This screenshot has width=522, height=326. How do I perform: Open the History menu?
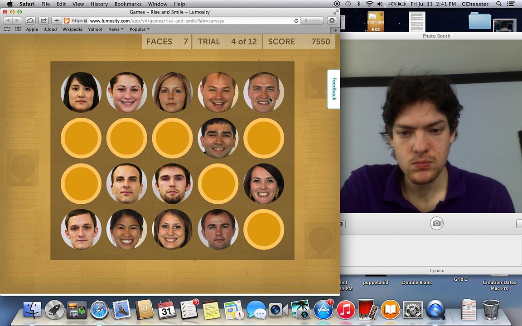pyautogui.click(x=99, y=4)
